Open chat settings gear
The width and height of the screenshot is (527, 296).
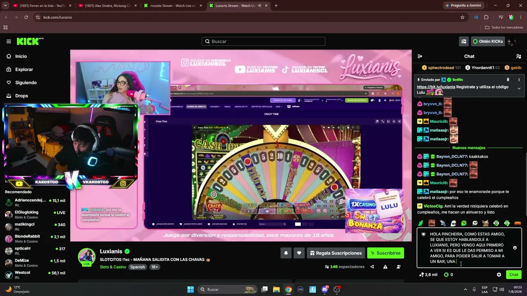(x=499, y=275)
